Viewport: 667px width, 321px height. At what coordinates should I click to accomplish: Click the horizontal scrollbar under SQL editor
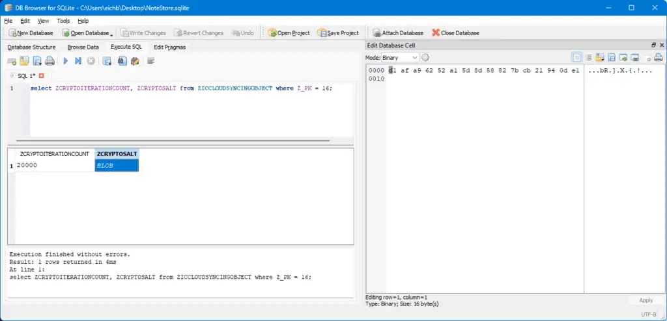[173, 140]
